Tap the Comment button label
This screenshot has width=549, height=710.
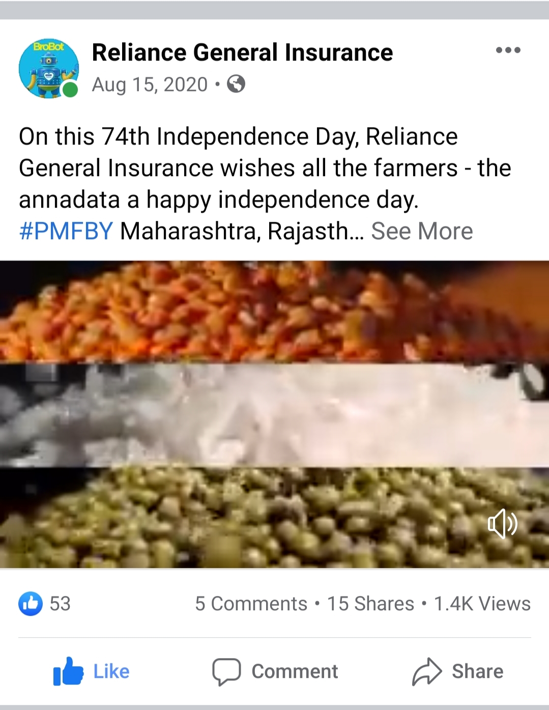click(x=295, y=671)
